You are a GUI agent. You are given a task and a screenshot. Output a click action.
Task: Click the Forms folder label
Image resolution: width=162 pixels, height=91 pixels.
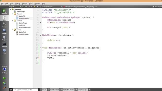tap(19, 30)
